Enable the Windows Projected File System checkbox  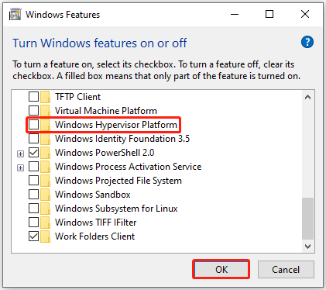pos(33,181)
